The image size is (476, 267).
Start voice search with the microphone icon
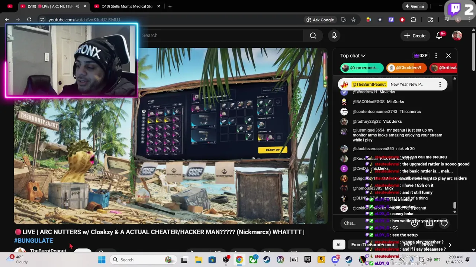click(334, 36)
